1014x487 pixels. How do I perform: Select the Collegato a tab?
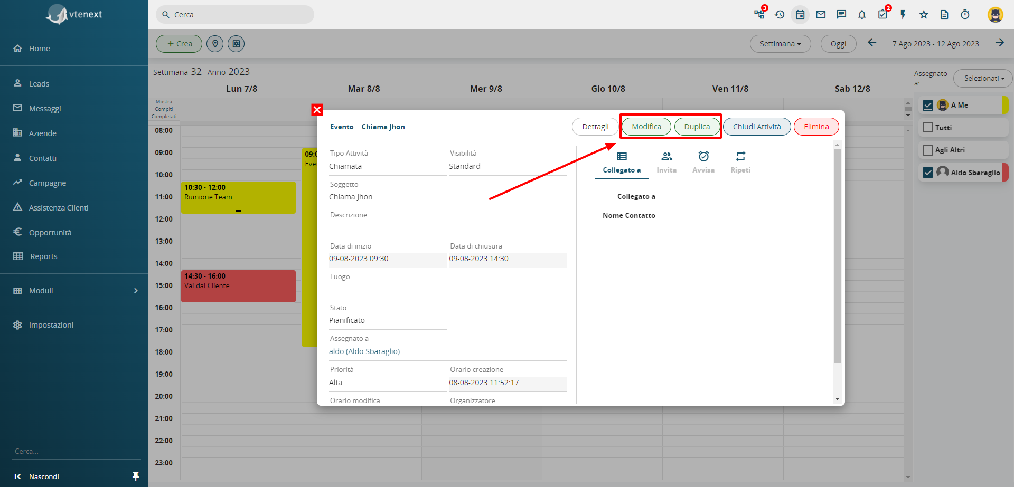point(622,163)
